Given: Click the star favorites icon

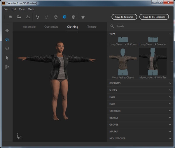Looking at the screenshot, I should [83, 17].
